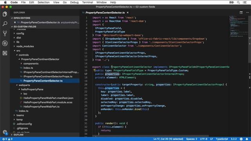Open the Terminal menu
Viewport: 251px width, 141px height.
click(87, 2)
